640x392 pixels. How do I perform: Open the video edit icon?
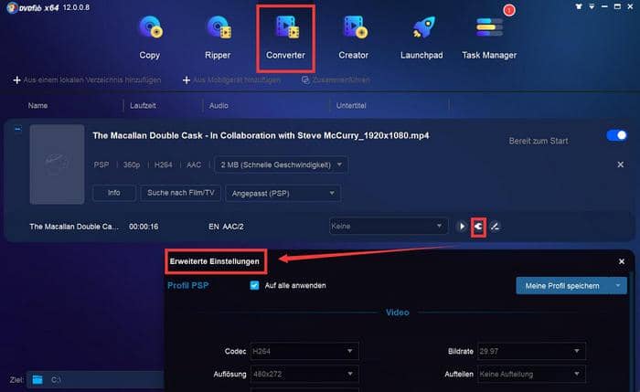click(495, 227)
